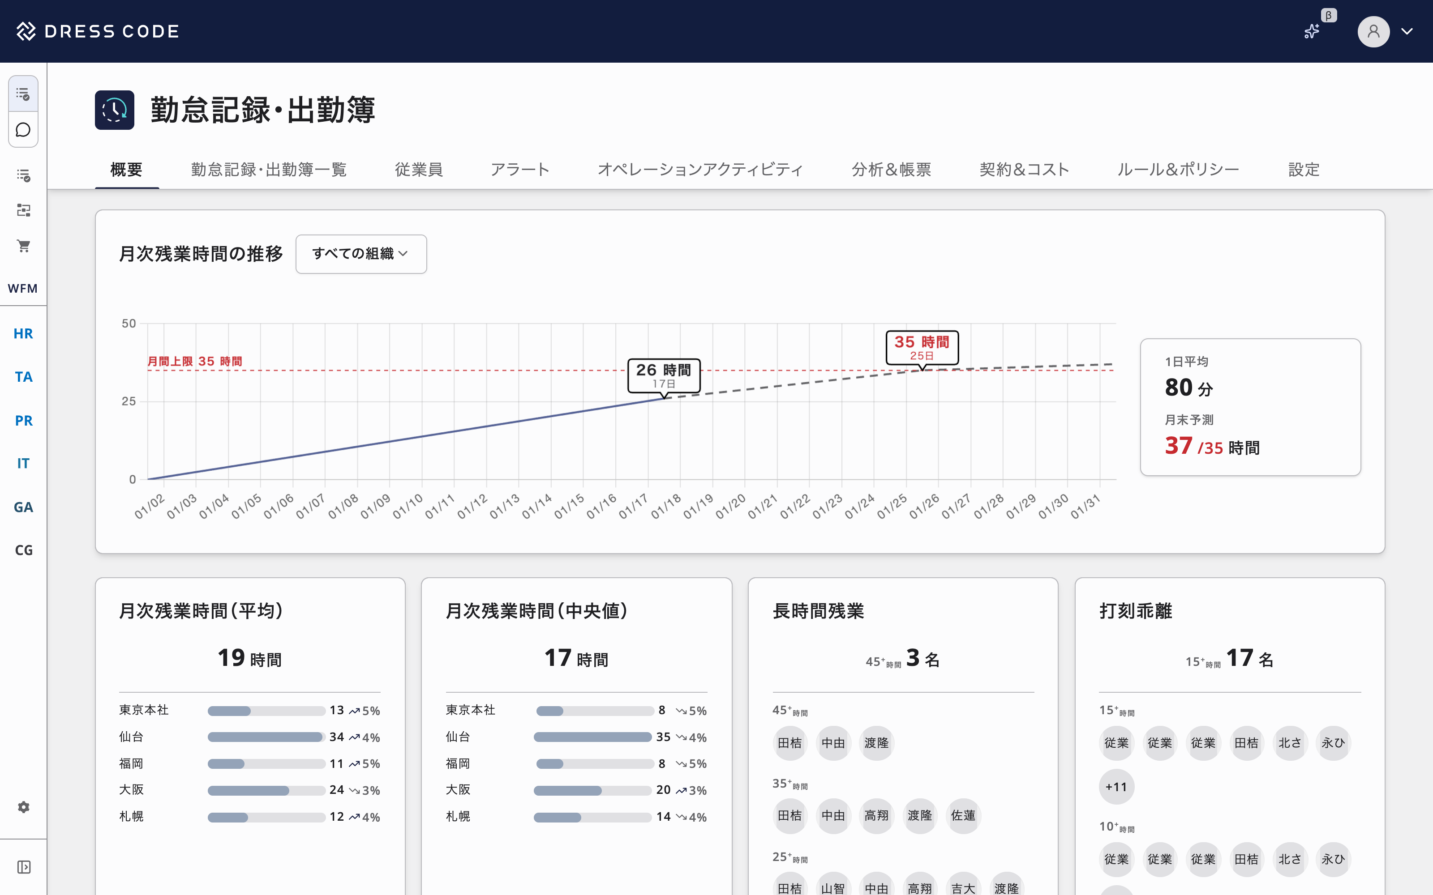Click the +11 more employees chip
This screenshot has height=895, width=1433.
pyautogui.click(x=1116, y=787)
